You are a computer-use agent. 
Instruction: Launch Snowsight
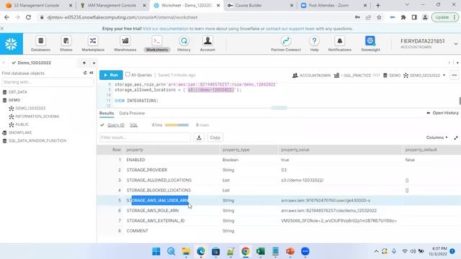[x=370, y=44]
